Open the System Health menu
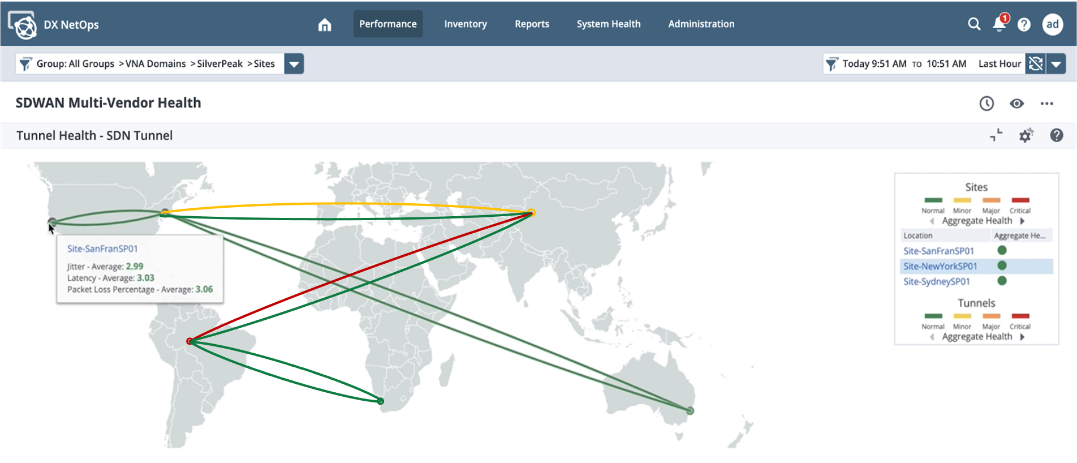Screen dimensions: 1077x463 [608, 24]
